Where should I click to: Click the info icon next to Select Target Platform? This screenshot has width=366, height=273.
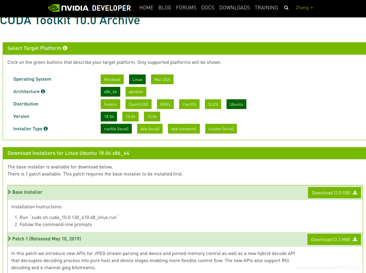point(65,48)
